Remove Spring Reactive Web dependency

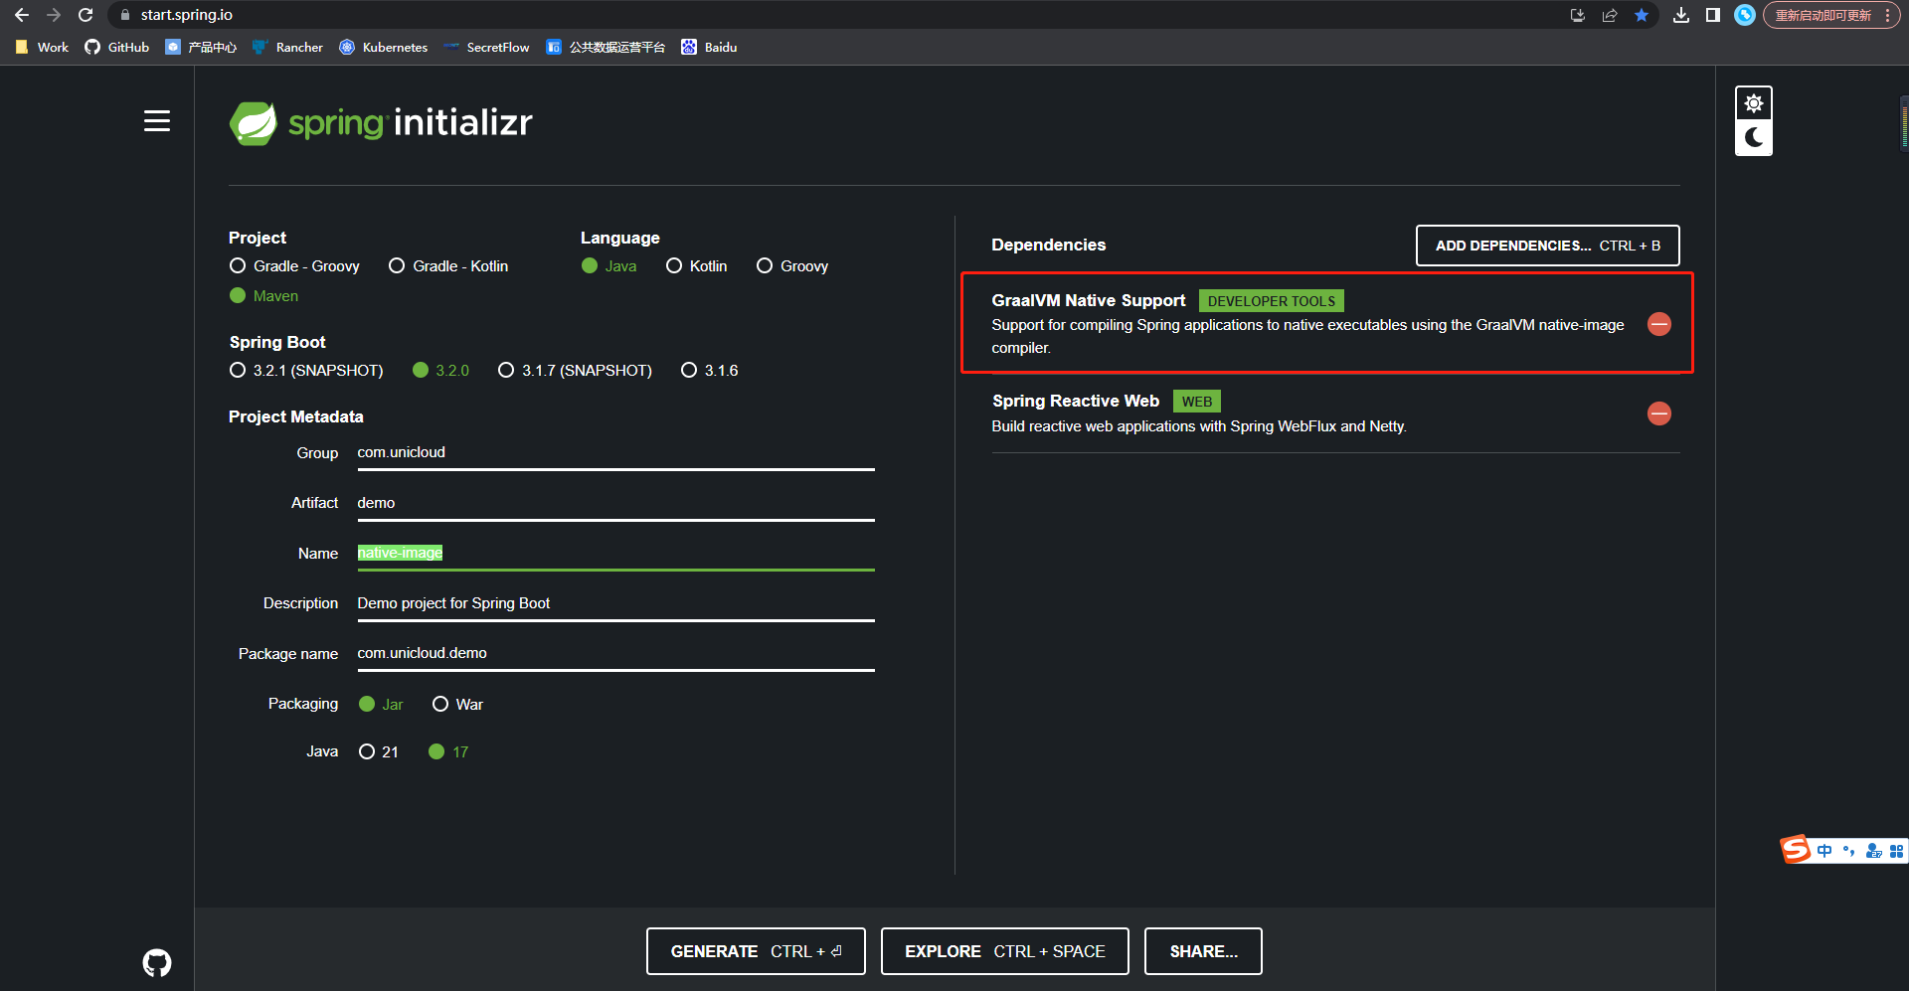[1659, 413]
